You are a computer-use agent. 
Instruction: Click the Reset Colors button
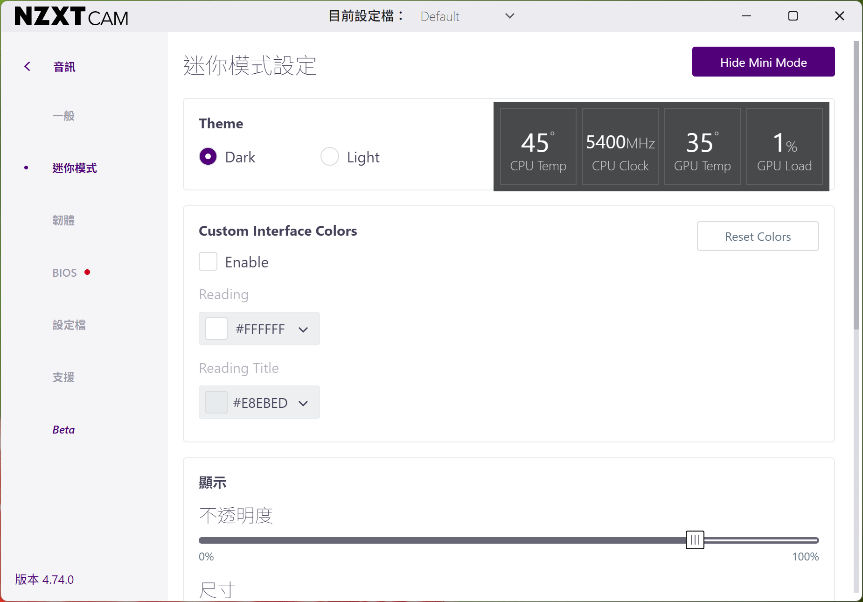[x=758, y=236]
